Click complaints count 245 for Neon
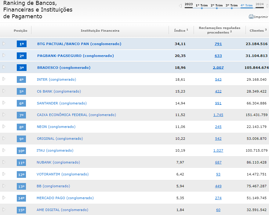Image resolution: width=269 pixels, height=215 pixels. coord(218,127)
